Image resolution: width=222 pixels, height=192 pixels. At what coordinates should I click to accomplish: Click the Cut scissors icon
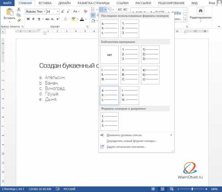click(x=19, y=10)
